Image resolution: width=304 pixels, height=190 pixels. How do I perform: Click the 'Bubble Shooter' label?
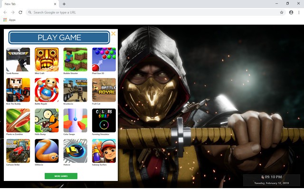[x=71, y=73]
